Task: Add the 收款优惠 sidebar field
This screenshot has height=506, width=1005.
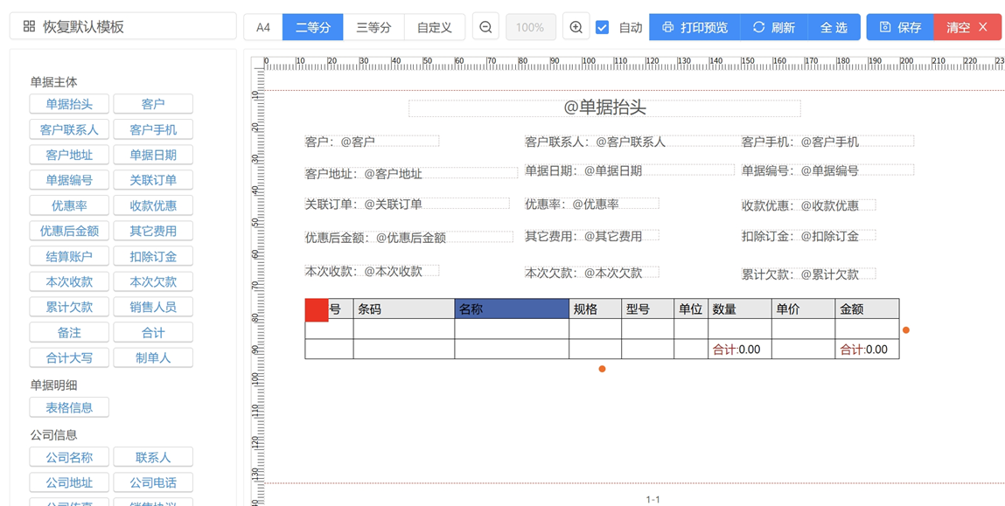Action: coord(153,205)
